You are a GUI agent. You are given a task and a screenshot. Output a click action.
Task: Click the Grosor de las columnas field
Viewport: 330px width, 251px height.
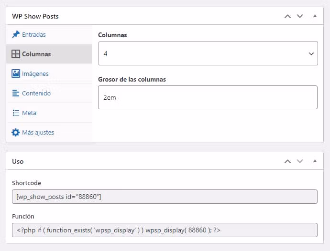(208, 97)
